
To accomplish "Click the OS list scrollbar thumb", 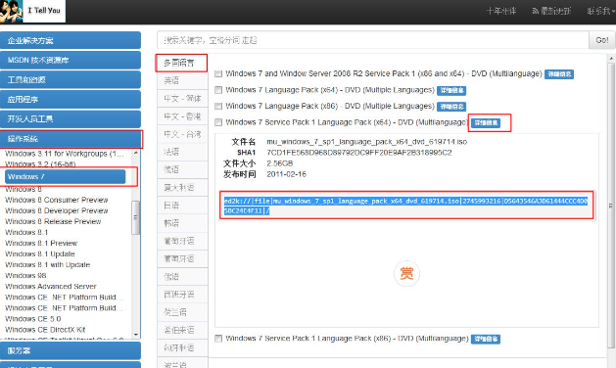I will point(135,217).
